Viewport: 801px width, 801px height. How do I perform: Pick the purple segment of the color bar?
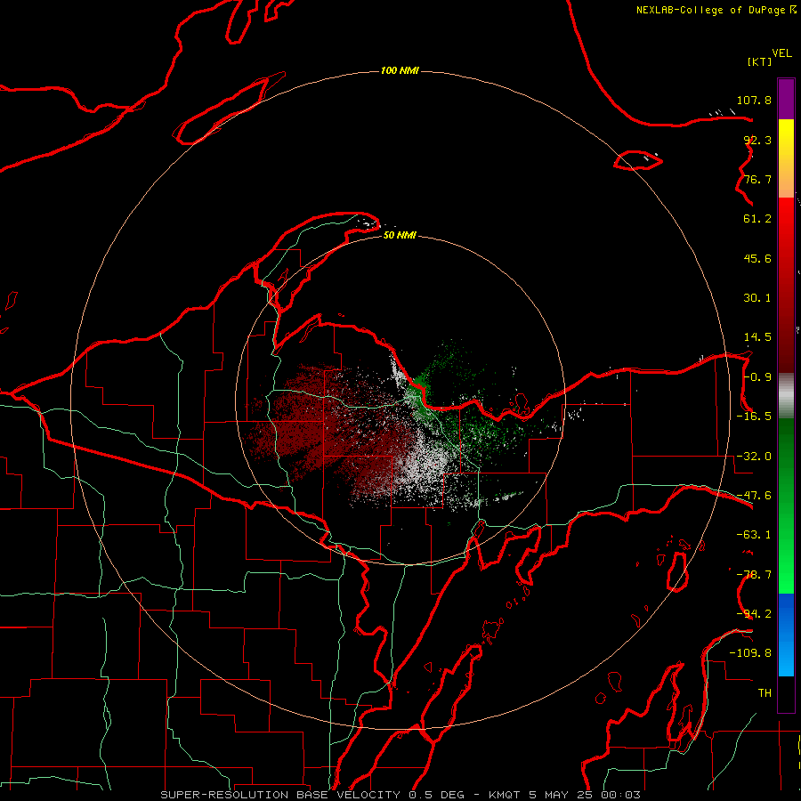click(x=786, y=99)
